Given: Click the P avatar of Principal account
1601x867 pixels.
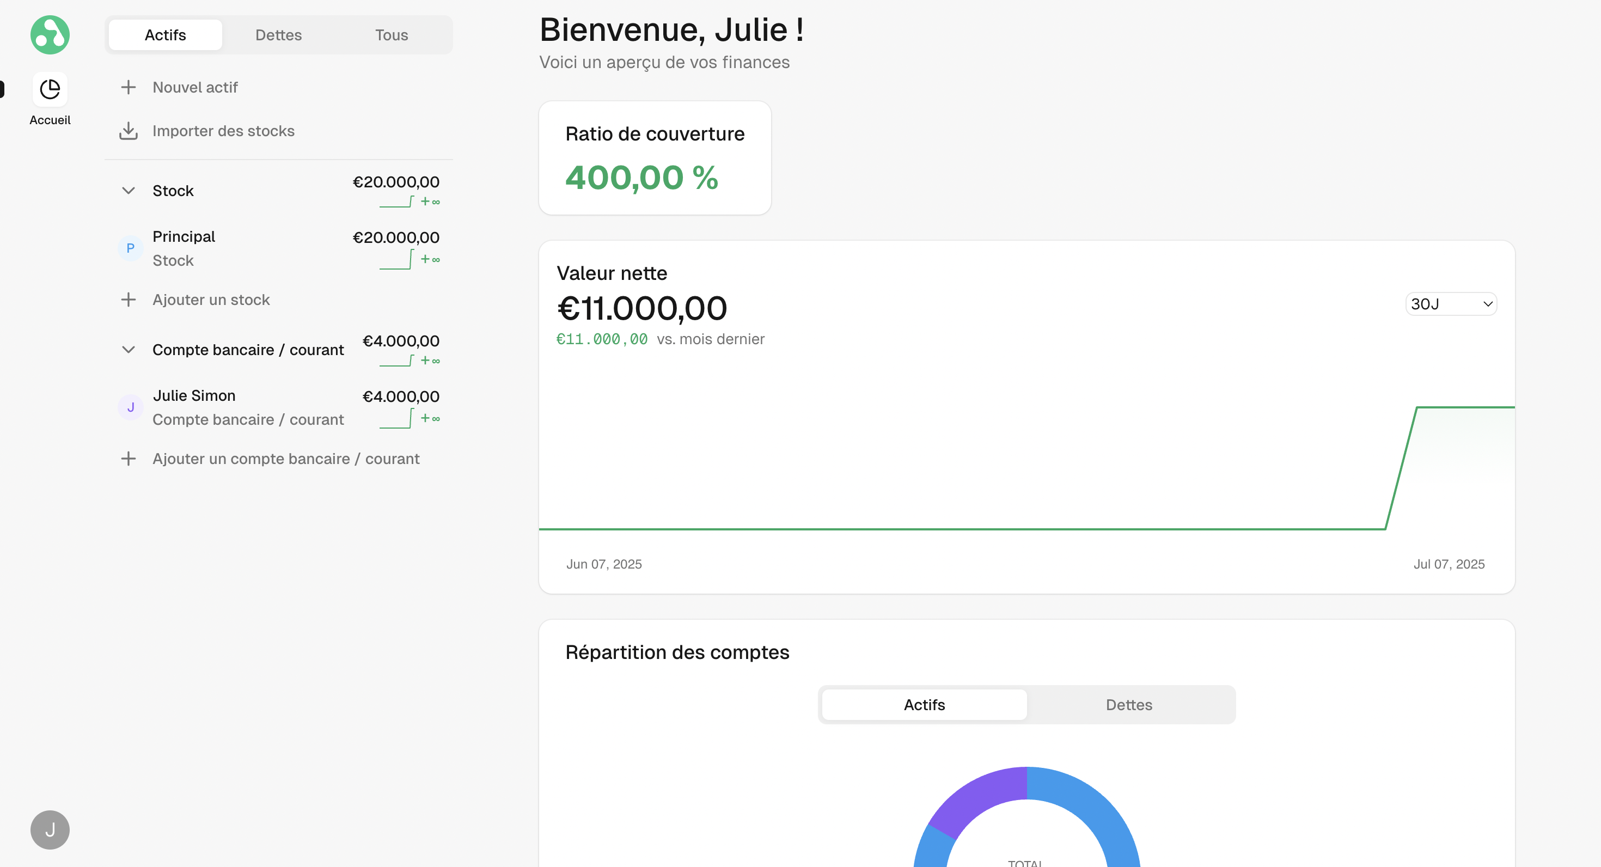Looking at the screenshot, I should click(131, 248).
